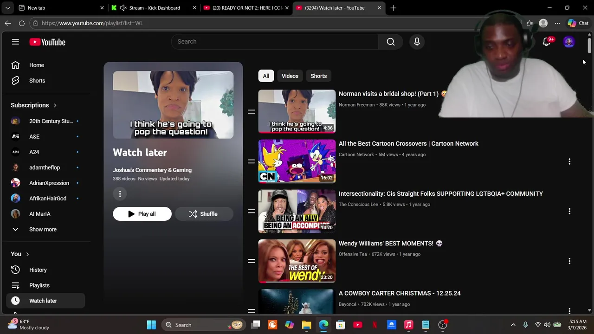594x334 pixels.
Task: Open playlist more-options three dots under Watch later
Action: (120, 194)
